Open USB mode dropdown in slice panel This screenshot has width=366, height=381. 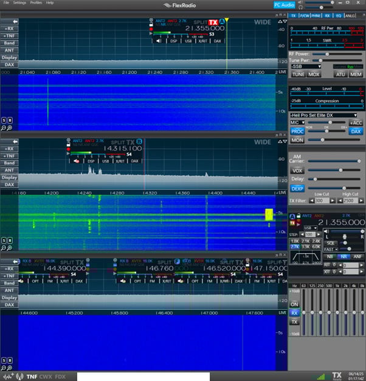[311, 228]
